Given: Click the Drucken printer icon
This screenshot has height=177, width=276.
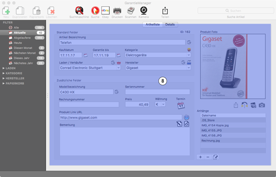Looking at the screenshot, I should [117, 11].
